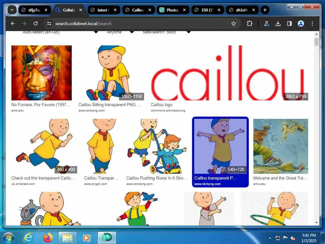Click the muted volume tray icon
325x244 pixels.
(x=293, y=238)
